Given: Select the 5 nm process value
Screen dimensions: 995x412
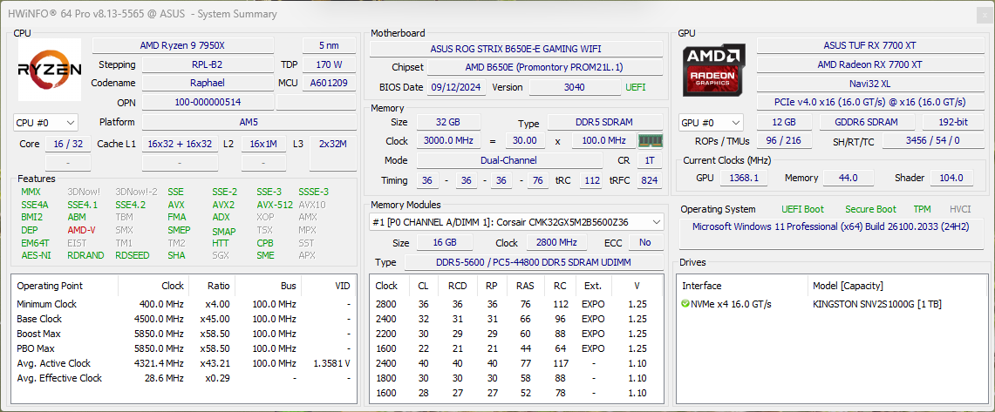Looking at the screenshot, I should [329, 45].
